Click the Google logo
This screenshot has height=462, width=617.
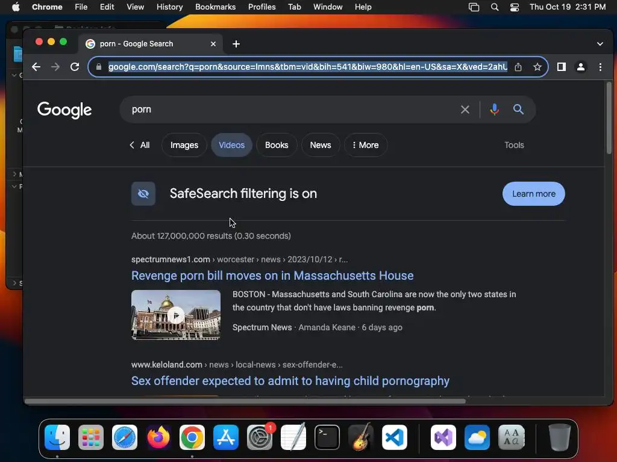[x=64, y=110]
